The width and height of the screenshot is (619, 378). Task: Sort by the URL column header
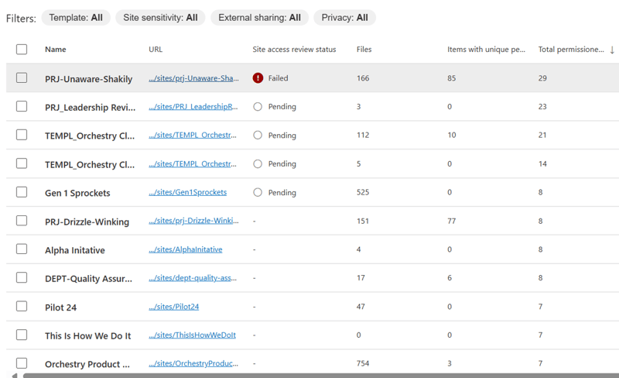(x=156, y=50)
